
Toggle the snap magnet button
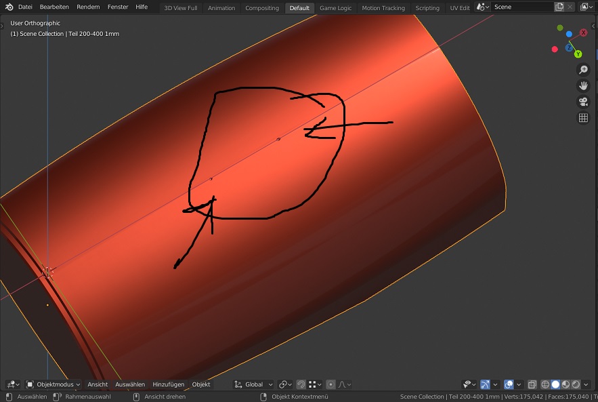click(301, 384)
